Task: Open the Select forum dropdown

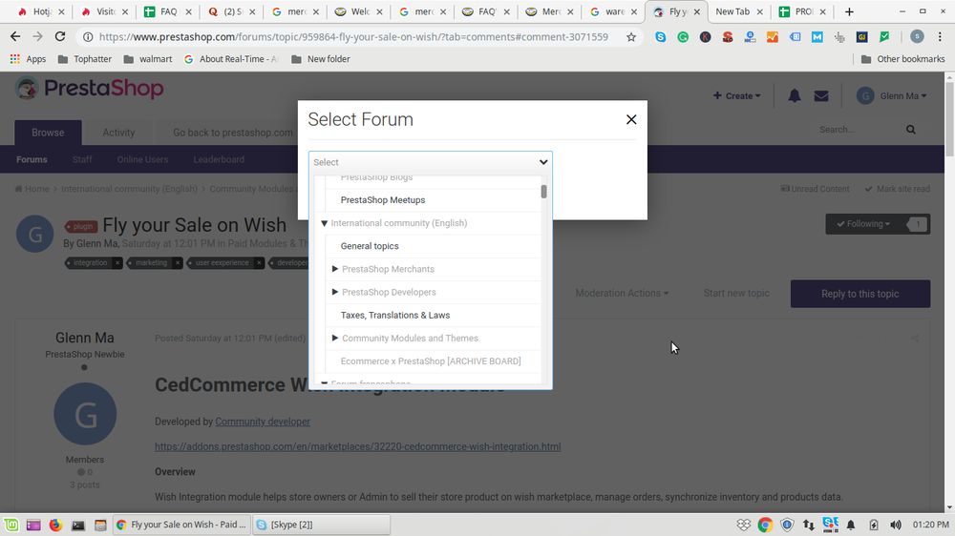Action: coord(430,162)
